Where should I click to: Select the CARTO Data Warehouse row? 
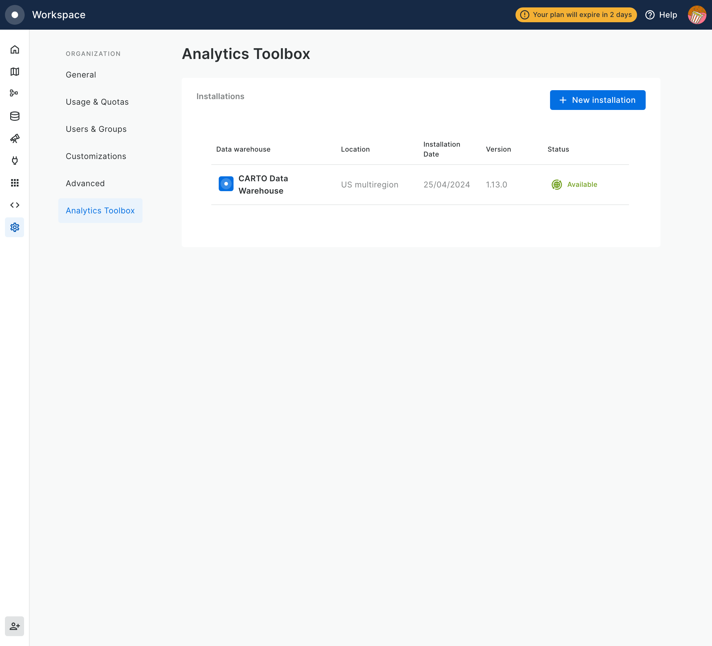tap(263, 185)
